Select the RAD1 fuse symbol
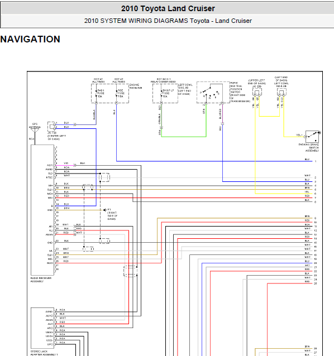This screenshot has height=356, width=334. (x=96, y=94)
